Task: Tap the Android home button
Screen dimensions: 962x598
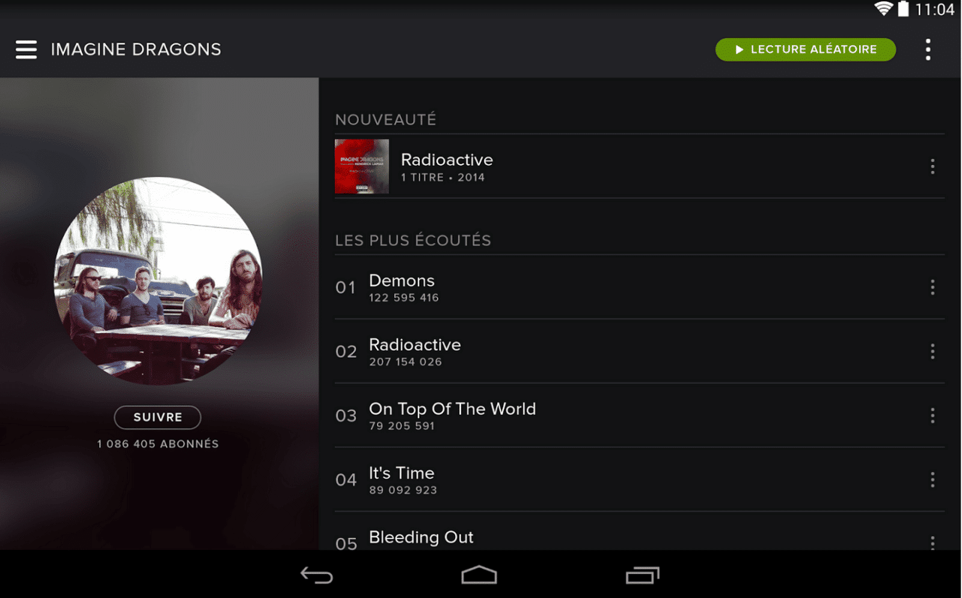Action: coord(479,576)
